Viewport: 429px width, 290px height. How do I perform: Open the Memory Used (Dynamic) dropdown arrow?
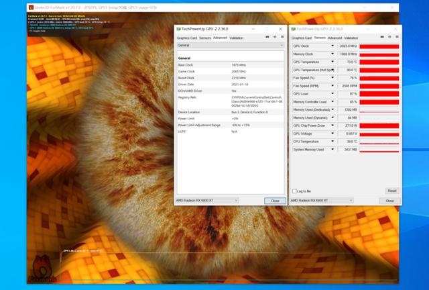332,117
